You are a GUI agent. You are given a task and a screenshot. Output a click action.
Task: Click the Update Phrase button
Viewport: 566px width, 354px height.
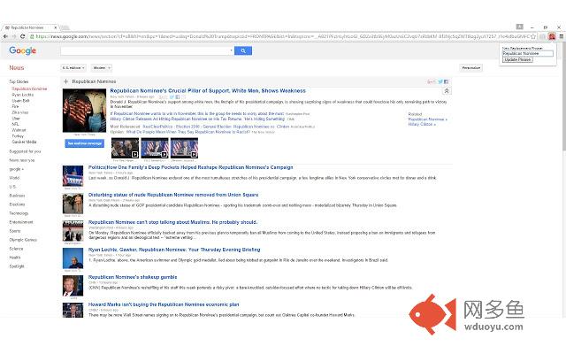tap(517, 59)
